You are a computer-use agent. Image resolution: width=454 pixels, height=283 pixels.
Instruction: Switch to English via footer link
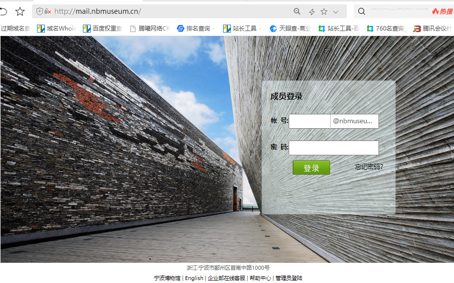coord(194,278)
